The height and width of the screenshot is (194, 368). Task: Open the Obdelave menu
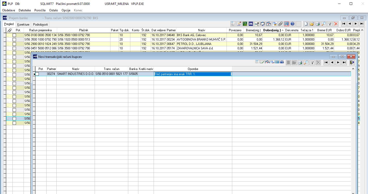pyautogui.click(x=9, y=10)
